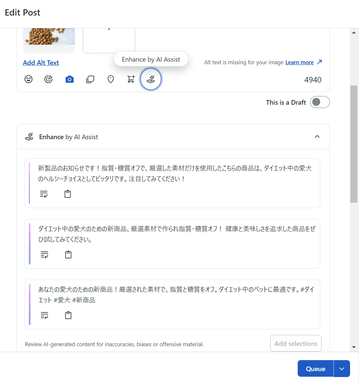Open the Learn more link

pos(299,62)
